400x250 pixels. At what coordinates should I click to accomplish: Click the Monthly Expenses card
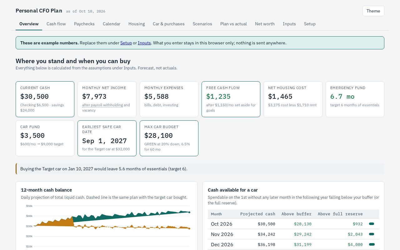coord(169,99)
